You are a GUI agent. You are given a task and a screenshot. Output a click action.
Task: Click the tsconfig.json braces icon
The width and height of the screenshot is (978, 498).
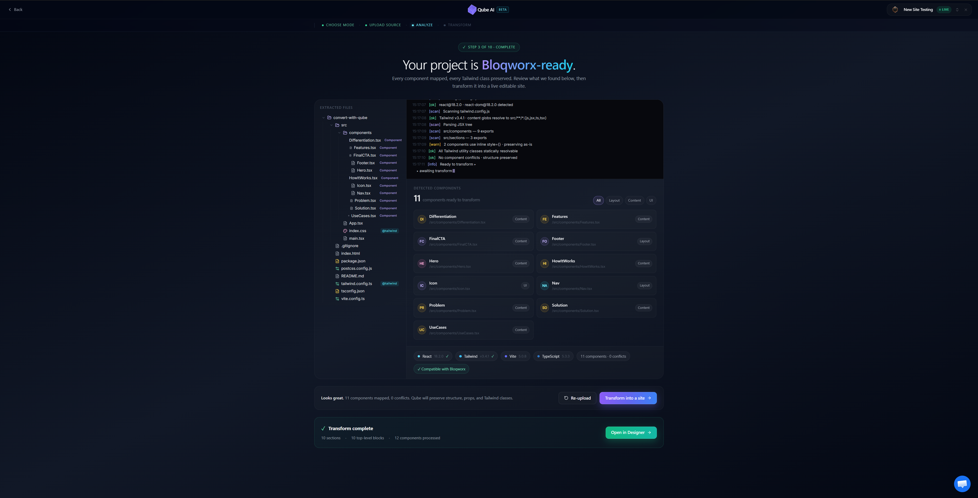tap(337, 291)
